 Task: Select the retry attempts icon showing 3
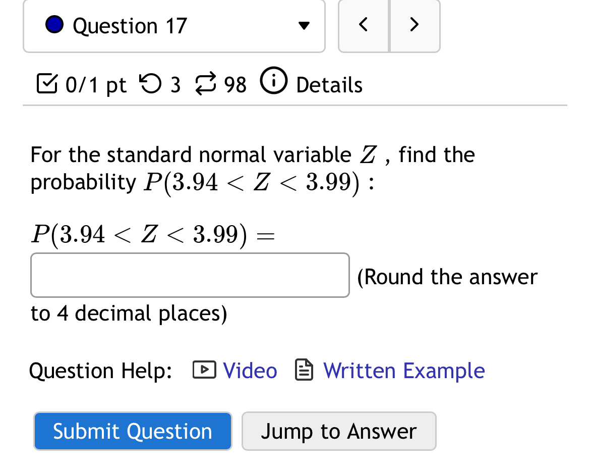pos(151,84)
